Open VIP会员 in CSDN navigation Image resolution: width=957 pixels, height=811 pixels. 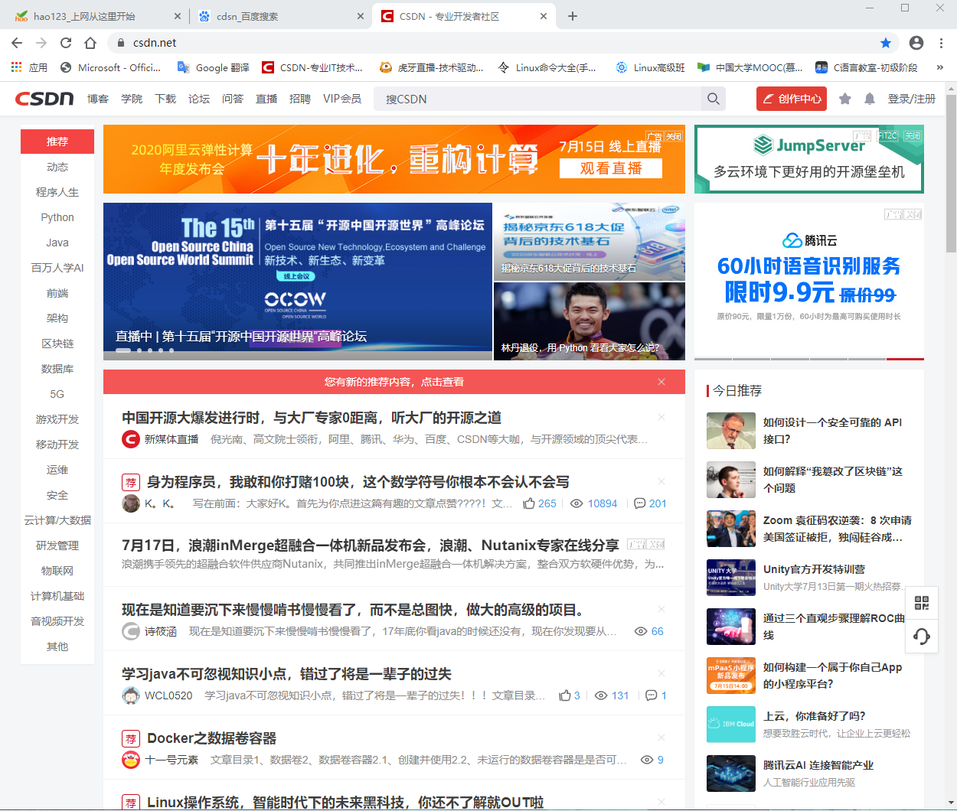point(342,99)
